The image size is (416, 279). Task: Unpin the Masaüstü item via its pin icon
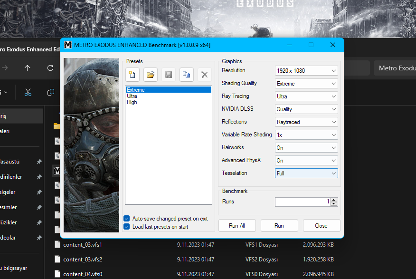pos(39,162)
